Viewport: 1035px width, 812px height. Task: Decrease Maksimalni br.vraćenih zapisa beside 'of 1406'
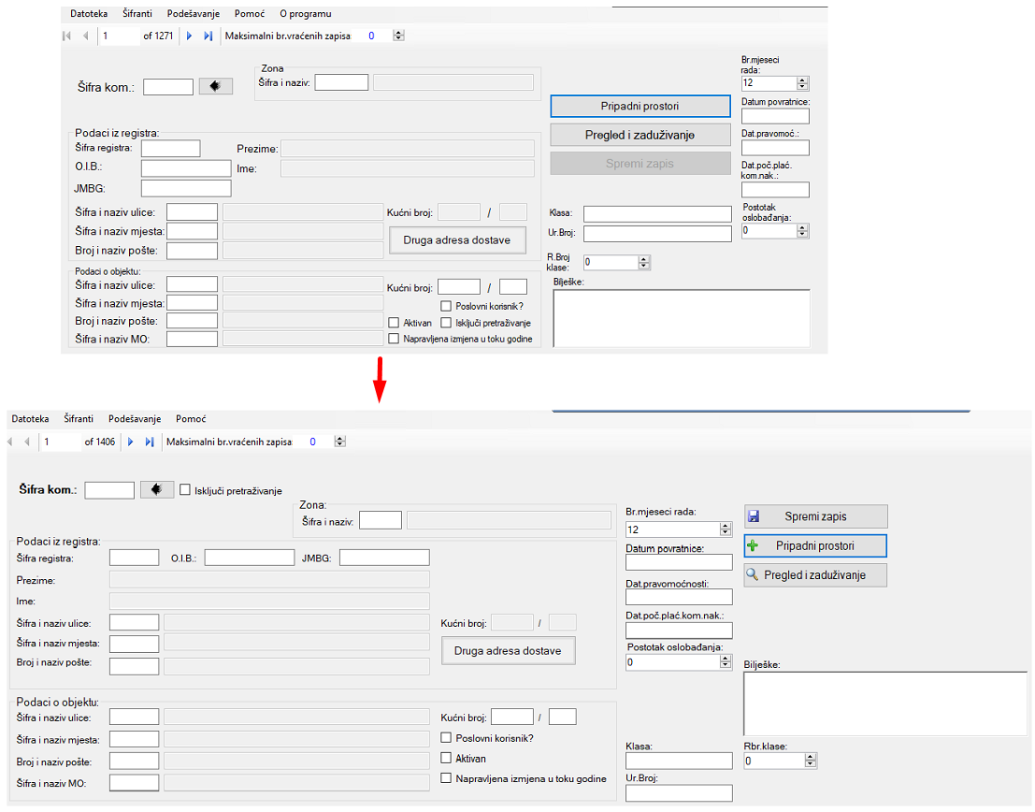[340, 445]
